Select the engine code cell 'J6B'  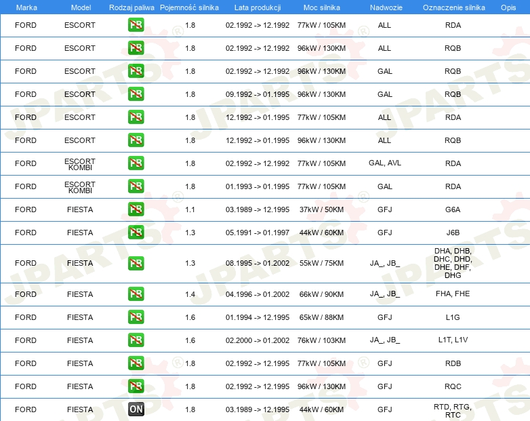(453, 233)
